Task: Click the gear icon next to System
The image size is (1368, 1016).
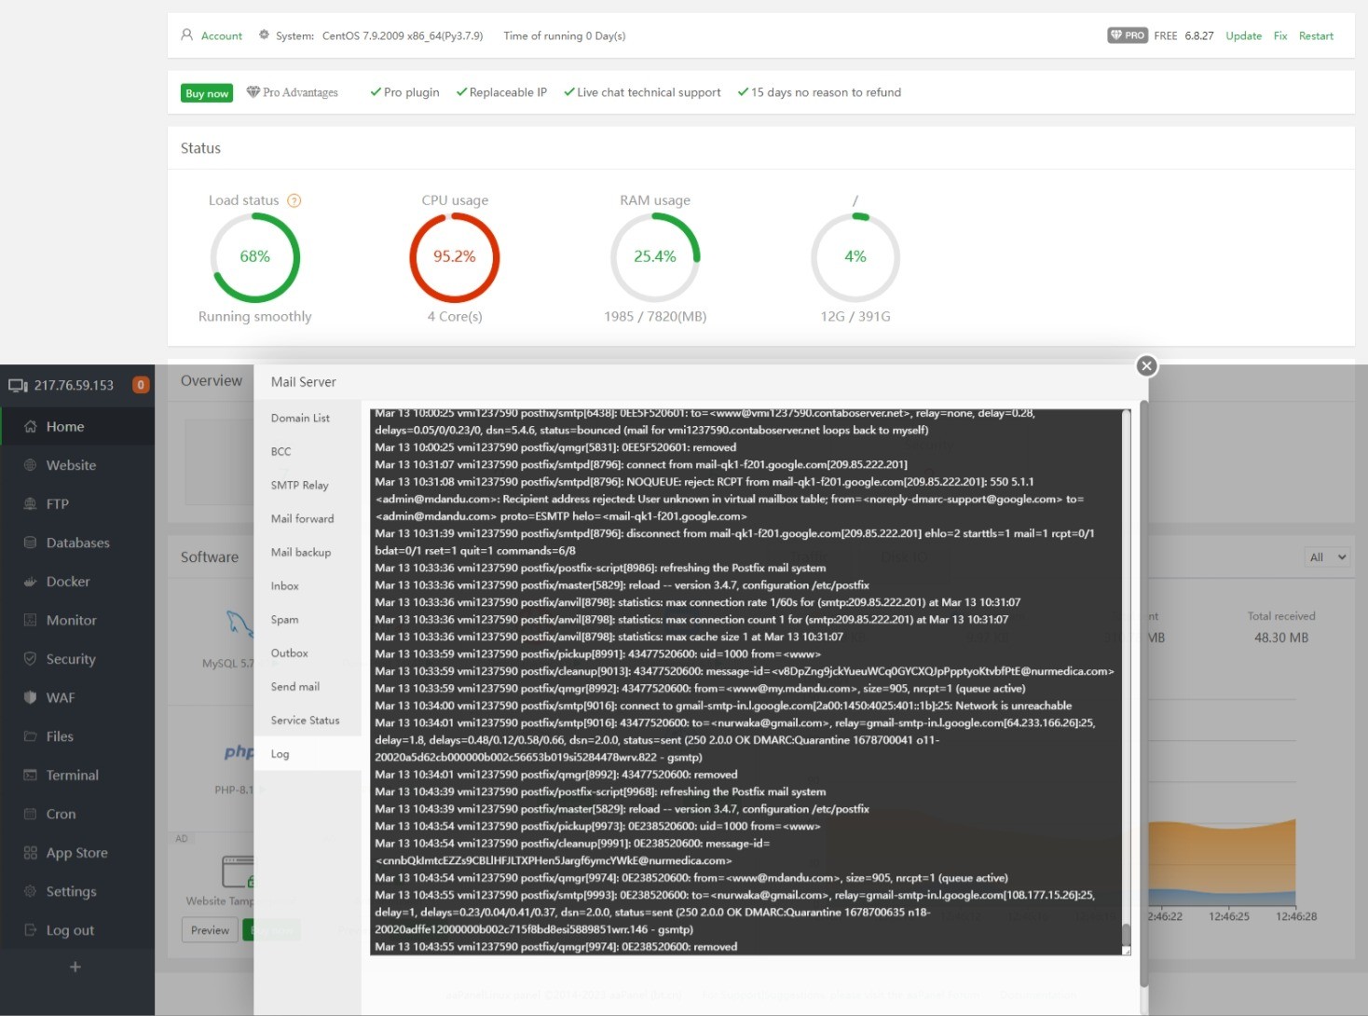Action: pos(264,35)
